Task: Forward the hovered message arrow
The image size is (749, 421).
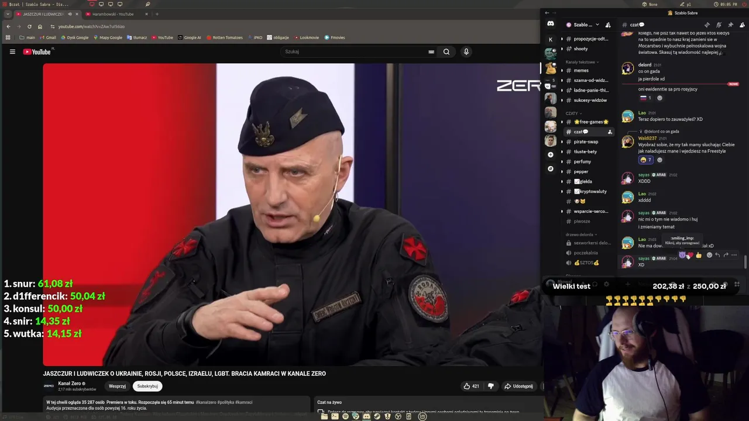Action: (x=726, y=255)
